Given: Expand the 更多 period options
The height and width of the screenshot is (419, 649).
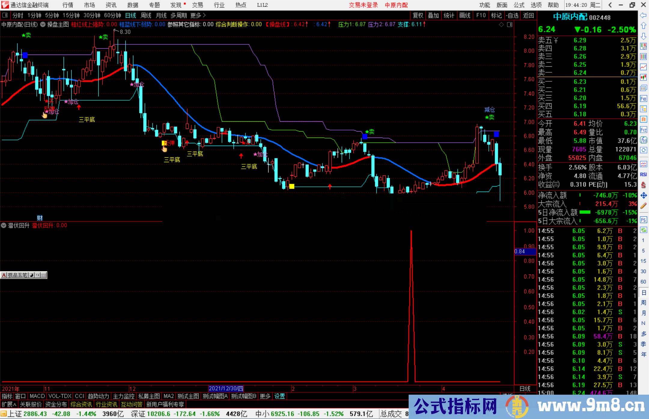Looking at the screenshot, I should tap(198, 15).
